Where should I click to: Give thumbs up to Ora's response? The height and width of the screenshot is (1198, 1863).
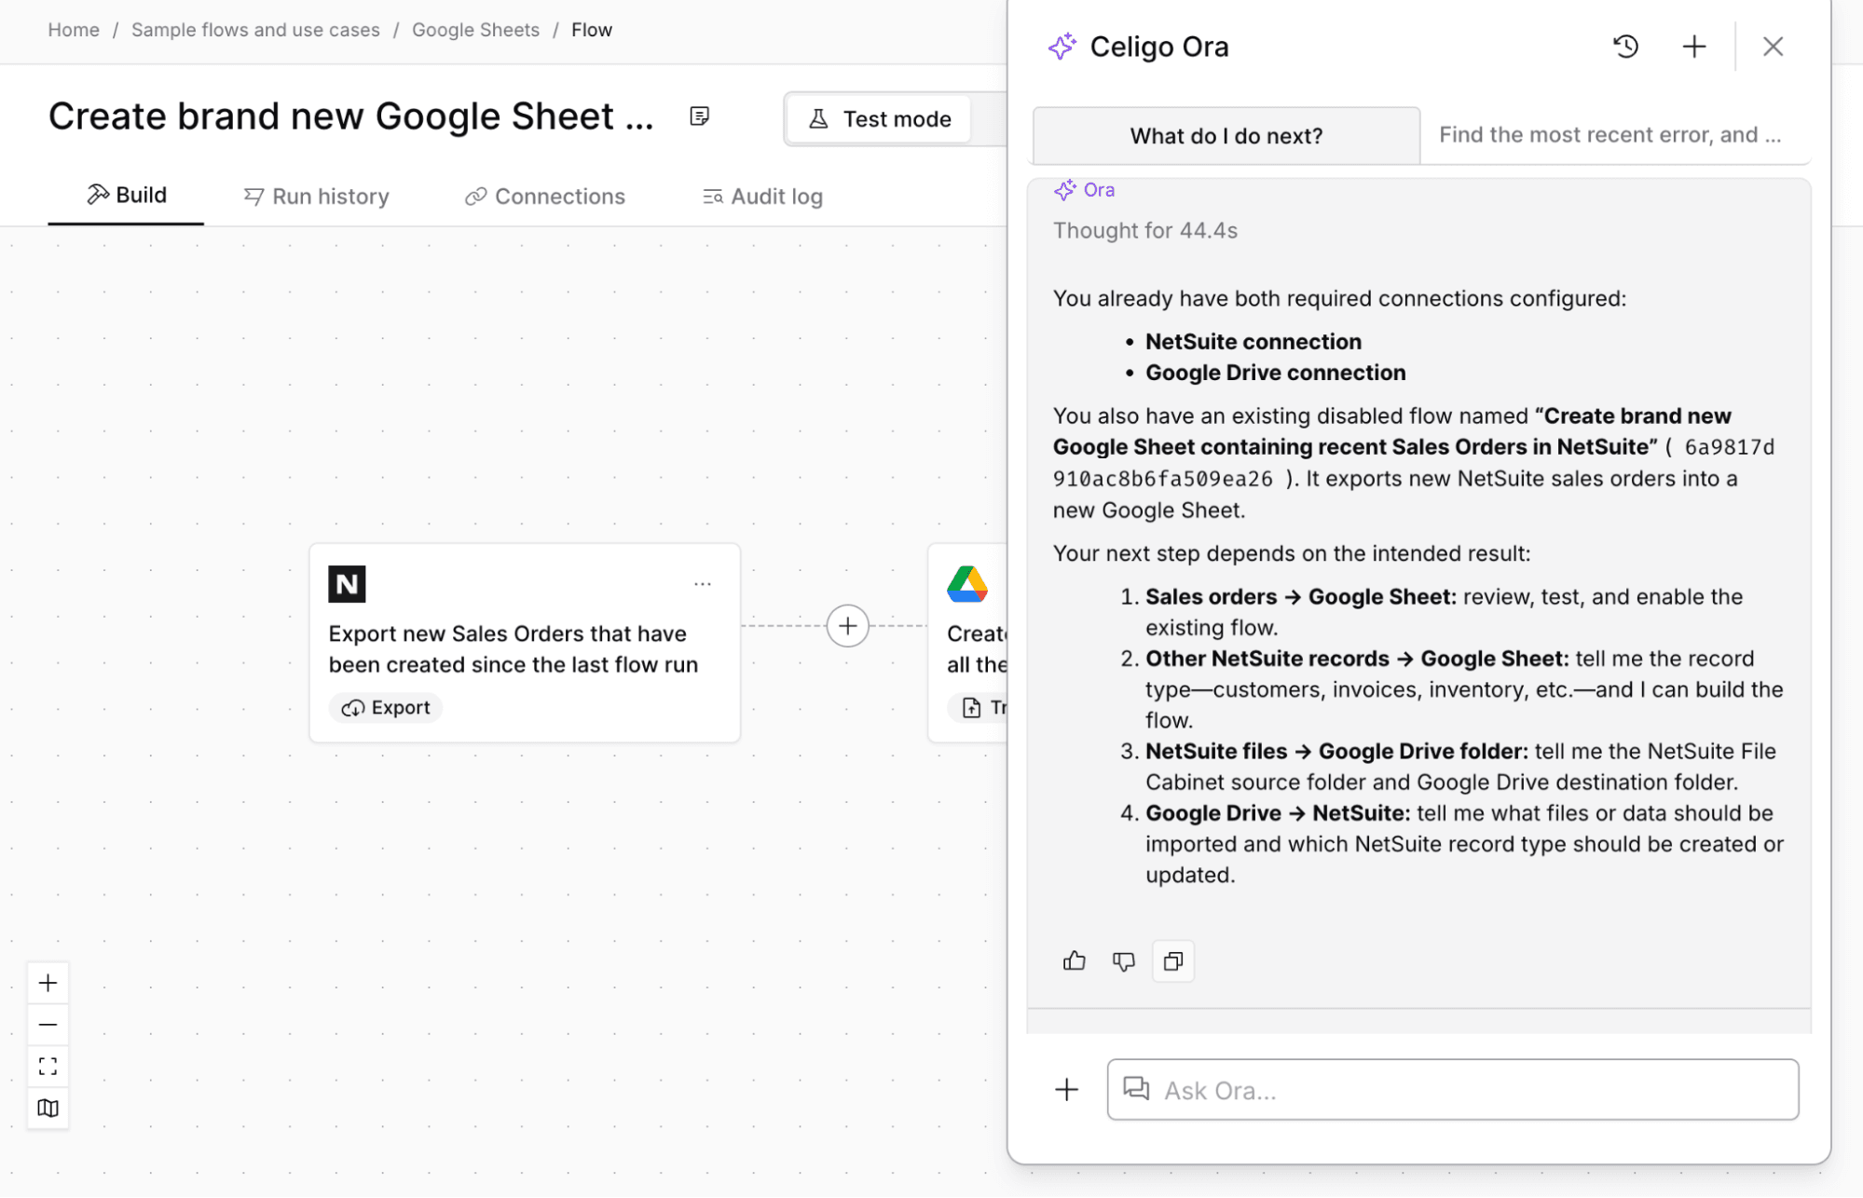coord(1074,960)
